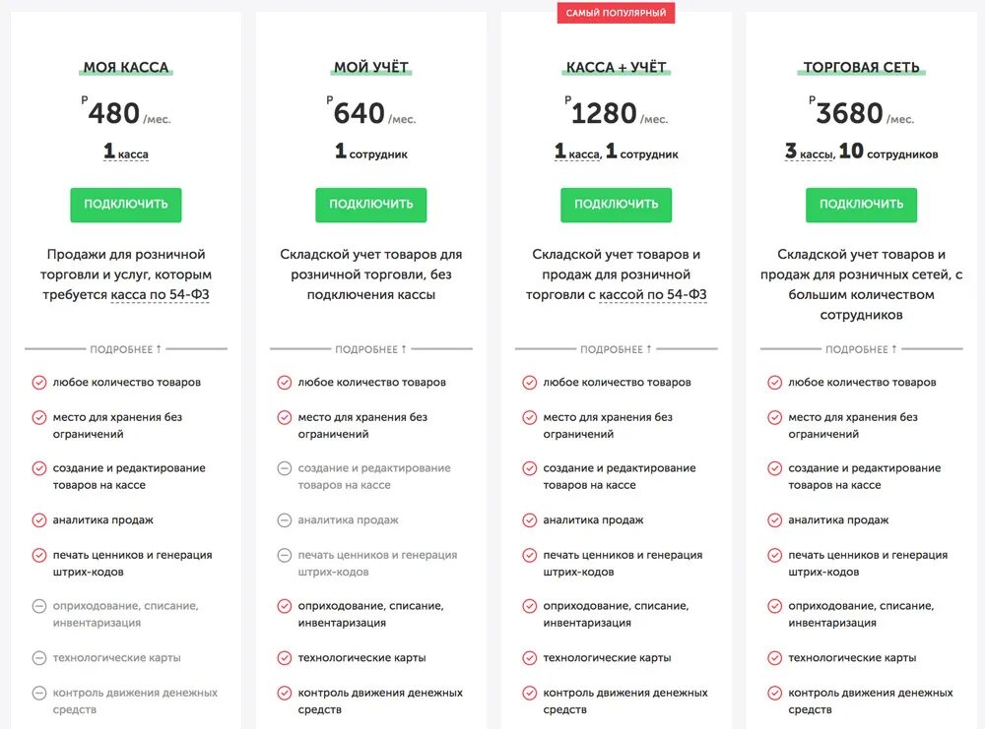Open the '1 касса' selector under 1280 price
The width and height of the screenshot is (985, 729).
pyautogui.click(x=578, y=152)
